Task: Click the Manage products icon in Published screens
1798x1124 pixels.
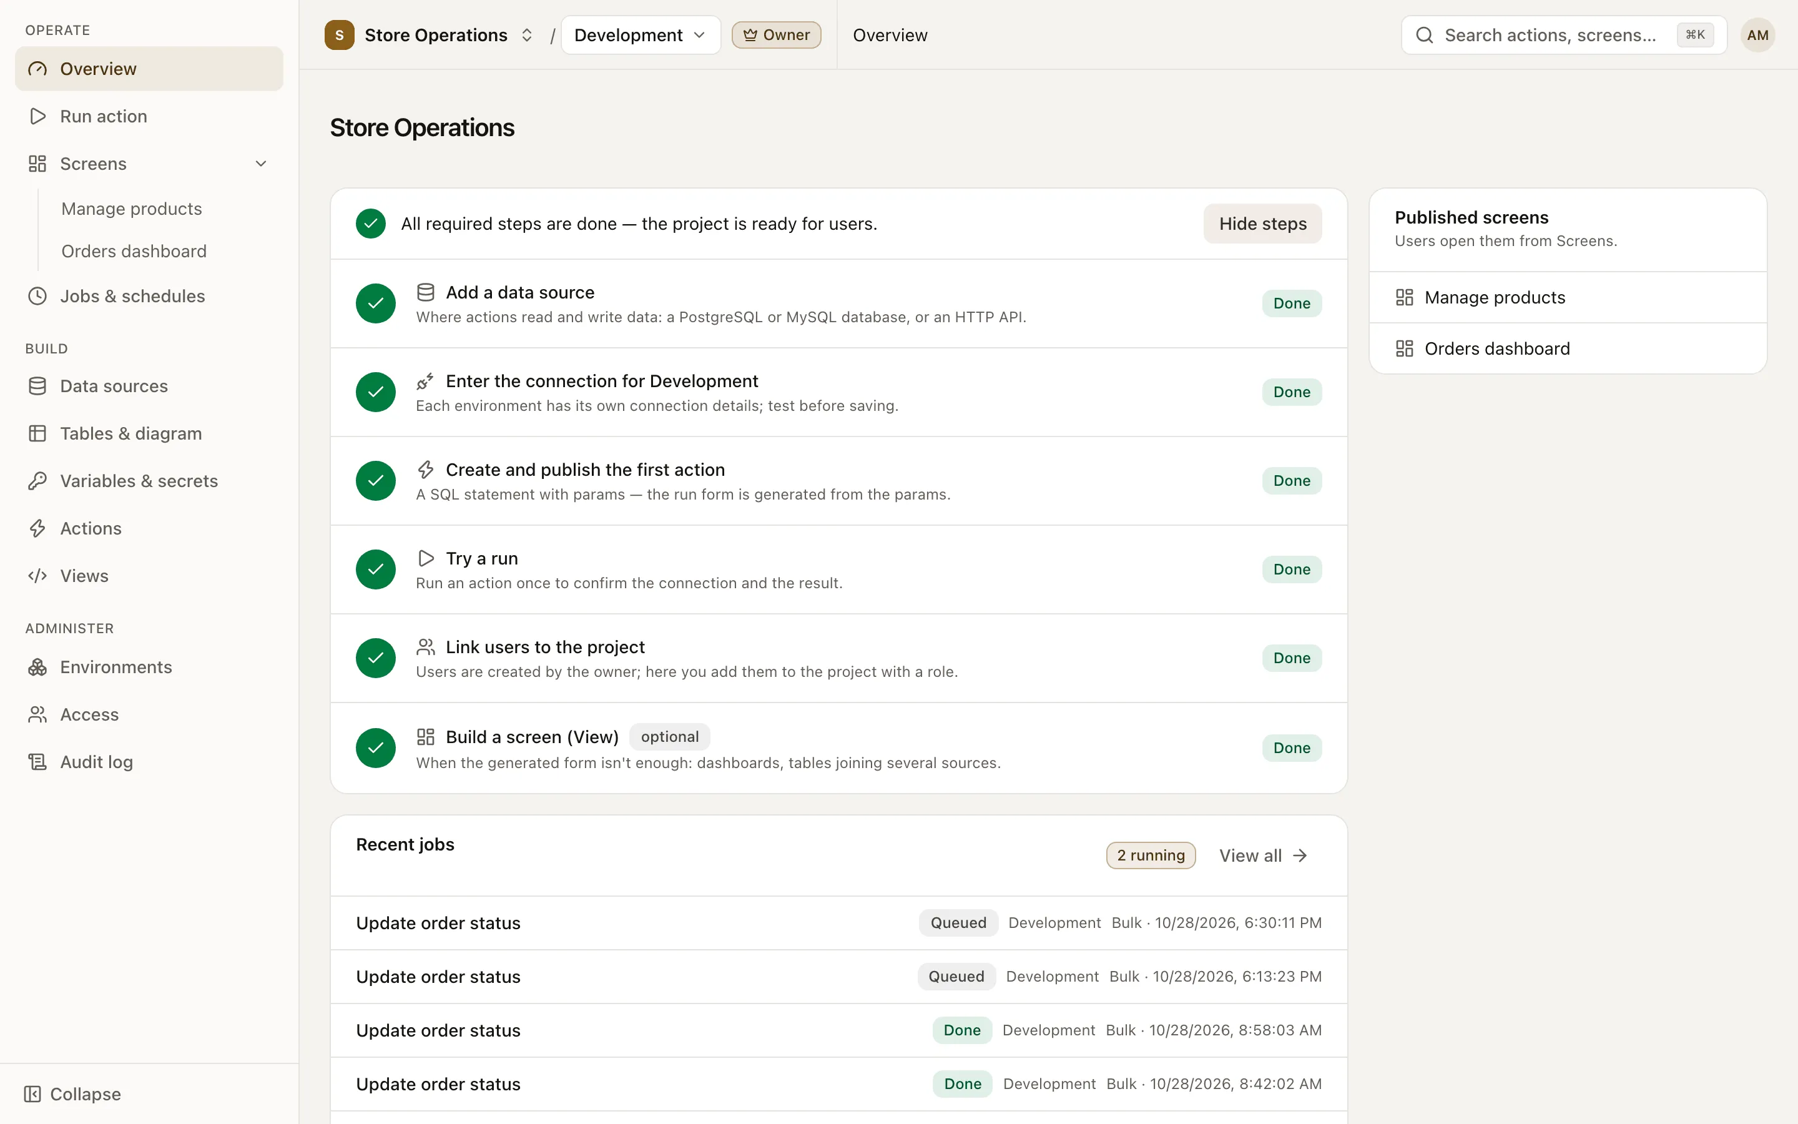Action: 1404,298
